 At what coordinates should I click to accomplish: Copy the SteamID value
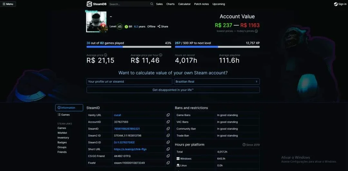tap(168, 129)
